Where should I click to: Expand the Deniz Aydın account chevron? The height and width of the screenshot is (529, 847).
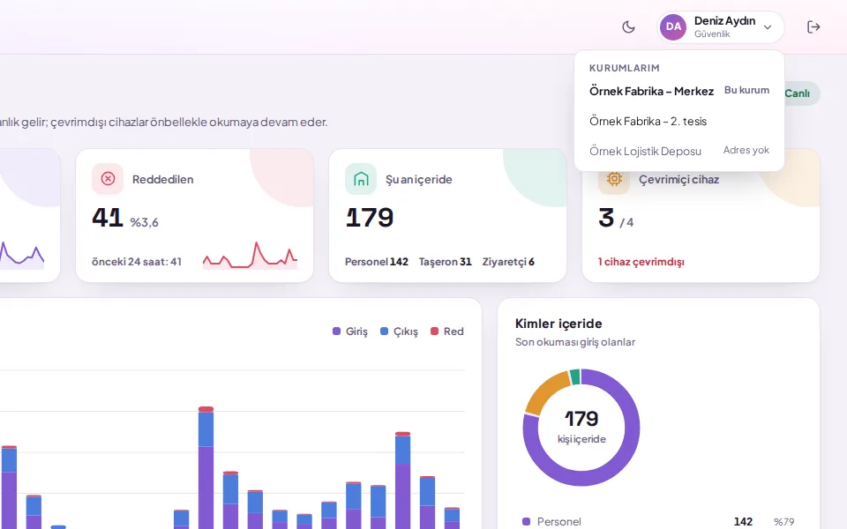(x=768, y=27)
